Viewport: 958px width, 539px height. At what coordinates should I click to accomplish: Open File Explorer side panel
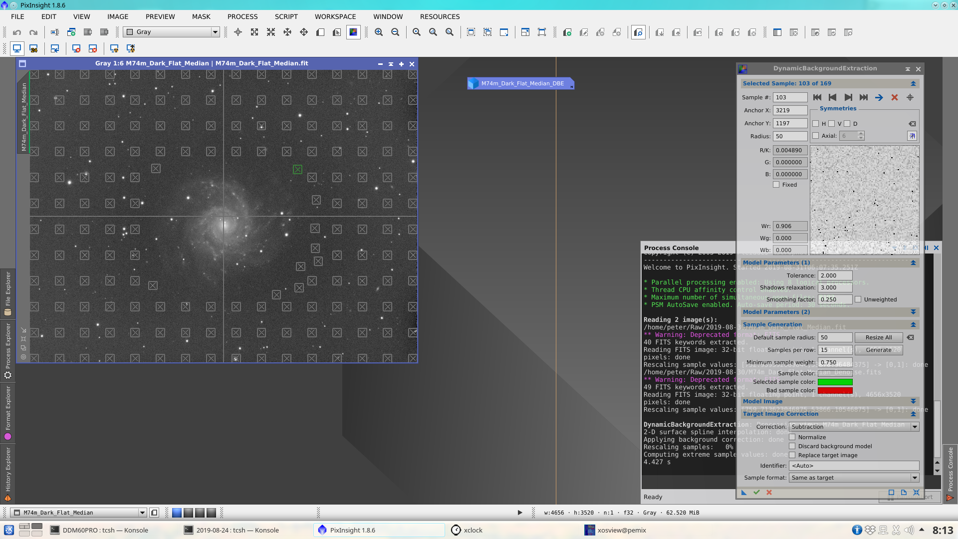[7, 293]
